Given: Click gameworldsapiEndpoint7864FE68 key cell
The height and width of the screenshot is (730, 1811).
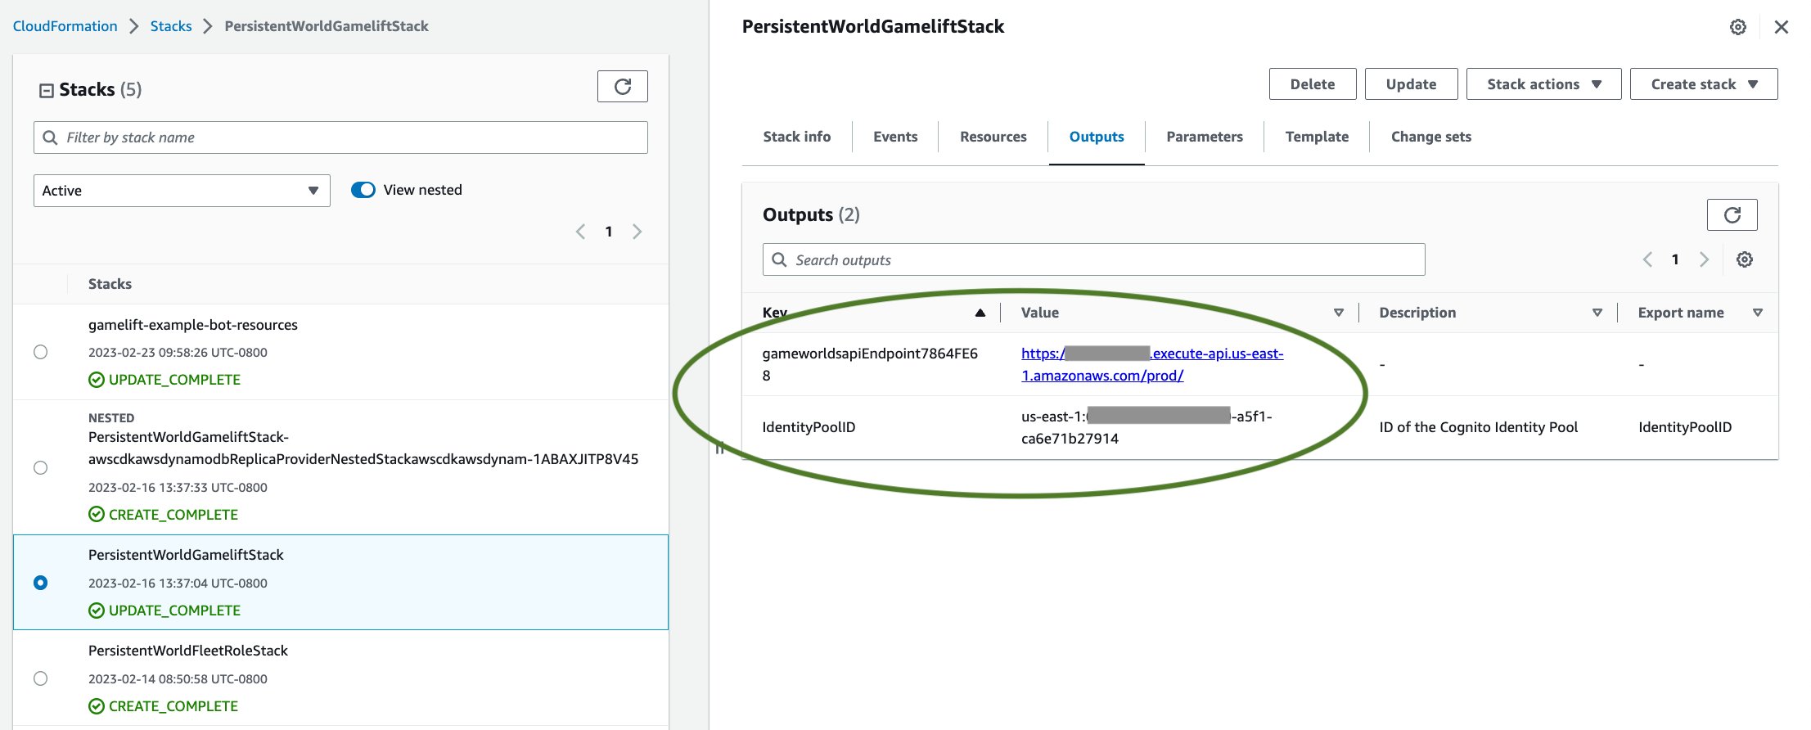Looking at the screenshot, I should click(870, 364).
